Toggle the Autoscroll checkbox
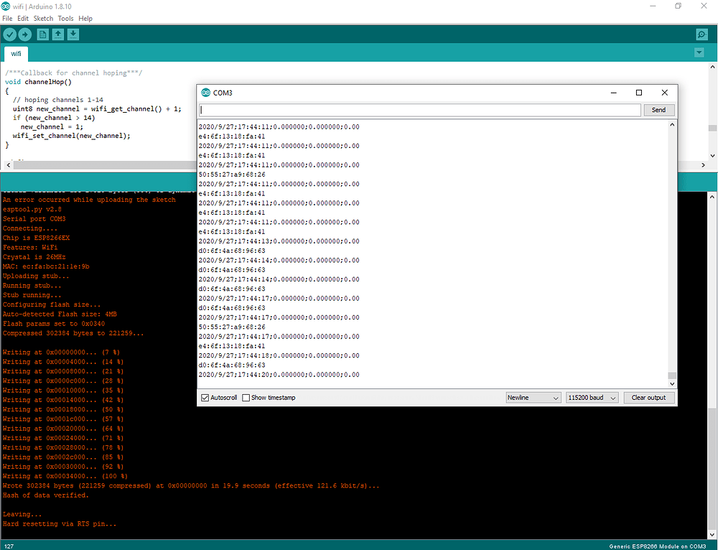The height and width of the screenshot is (550, 718). [205, 398]
